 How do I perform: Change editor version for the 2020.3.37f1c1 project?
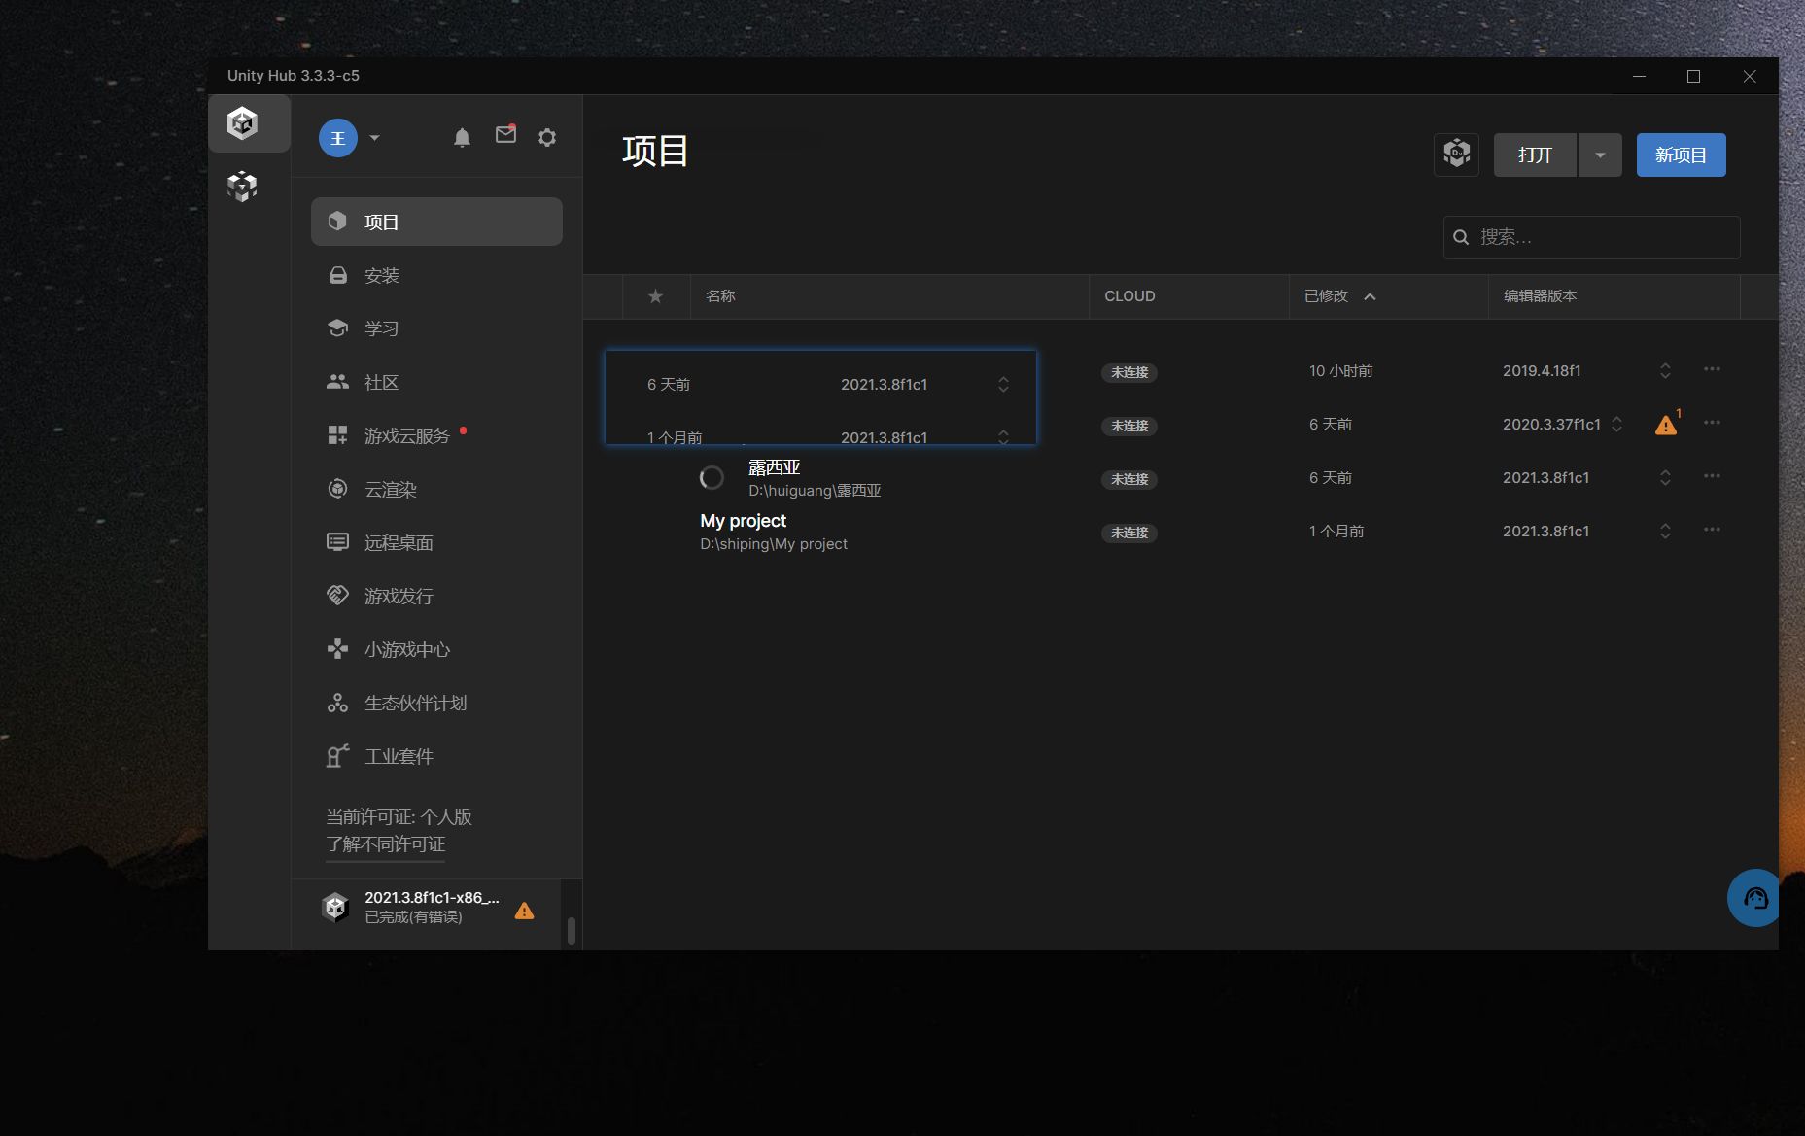1616,424
